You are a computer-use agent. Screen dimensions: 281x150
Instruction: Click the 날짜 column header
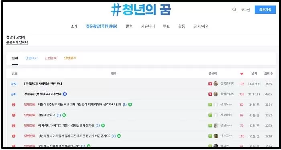click(254, 73)
